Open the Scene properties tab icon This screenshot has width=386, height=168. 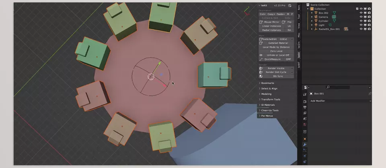click(x=305, y=119)
